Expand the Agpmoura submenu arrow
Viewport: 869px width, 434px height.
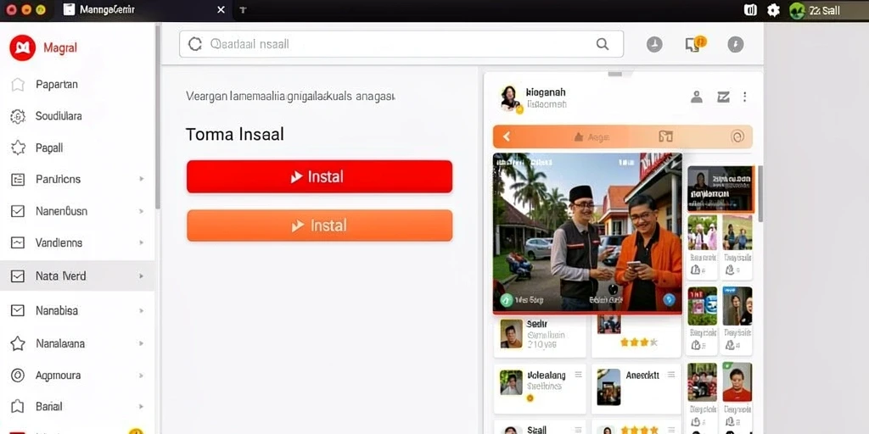(142, 376)
